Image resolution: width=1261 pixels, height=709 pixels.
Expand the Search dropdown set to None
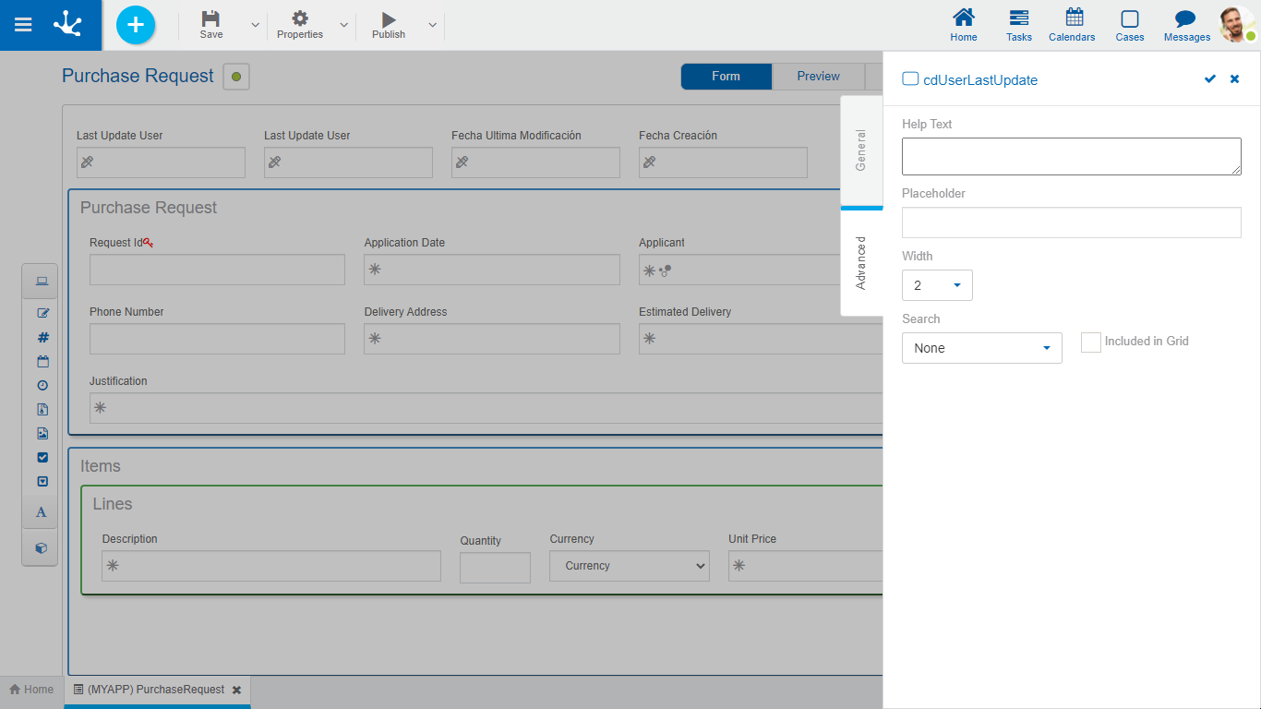[981, 348]
